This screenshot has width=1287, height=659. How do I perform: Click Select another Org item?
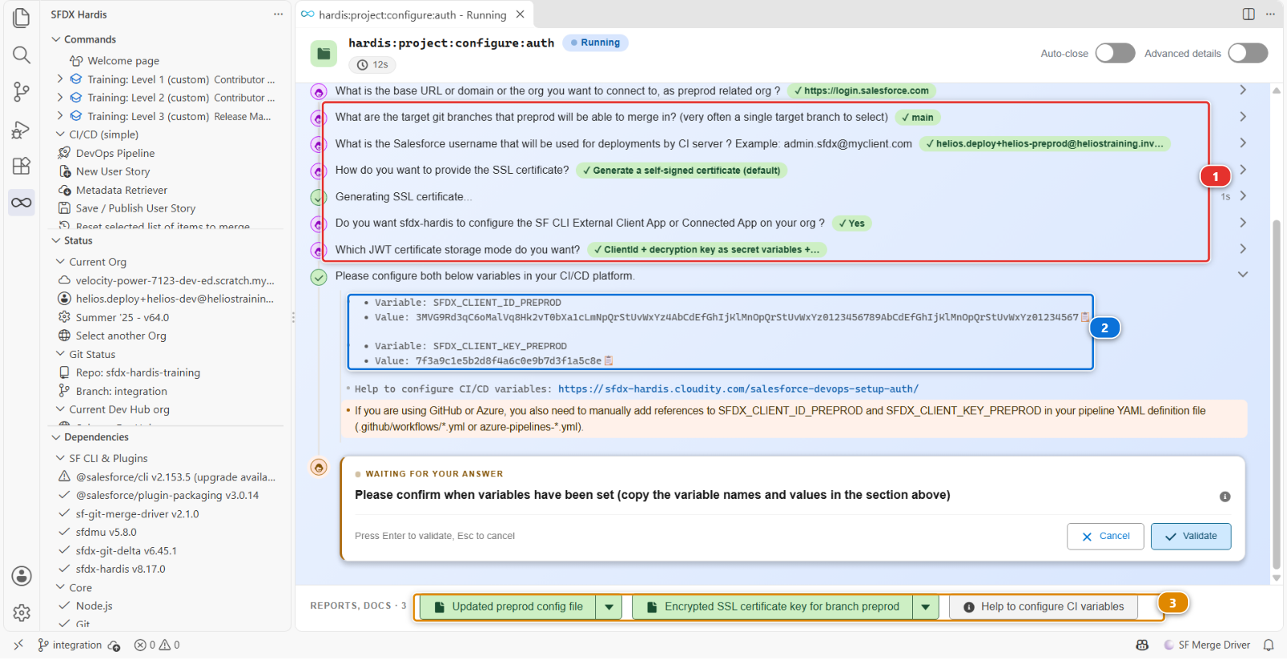pyautogui.click(x=121, y=336)
